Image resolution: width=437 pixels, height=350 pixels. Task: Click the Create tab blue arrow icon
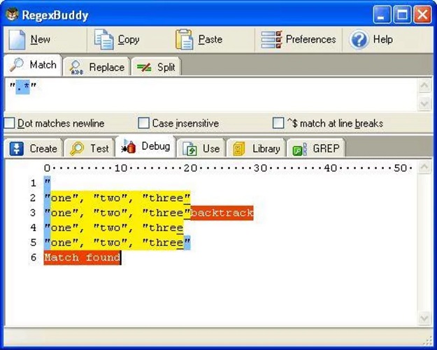(x=17, y=148)
